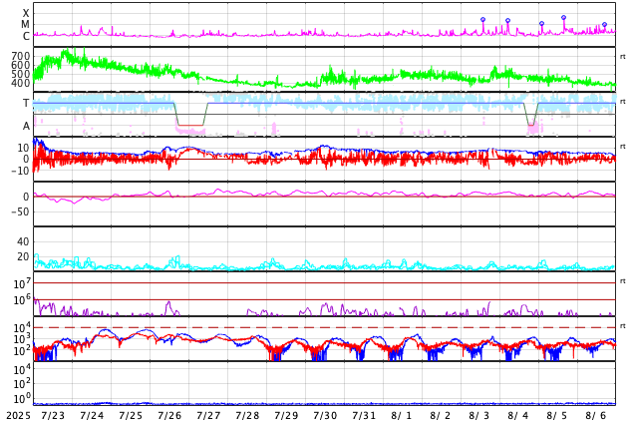Screen dimensions: 632x423
Task: Click the M flare class label
Action: tap(25, 25)
